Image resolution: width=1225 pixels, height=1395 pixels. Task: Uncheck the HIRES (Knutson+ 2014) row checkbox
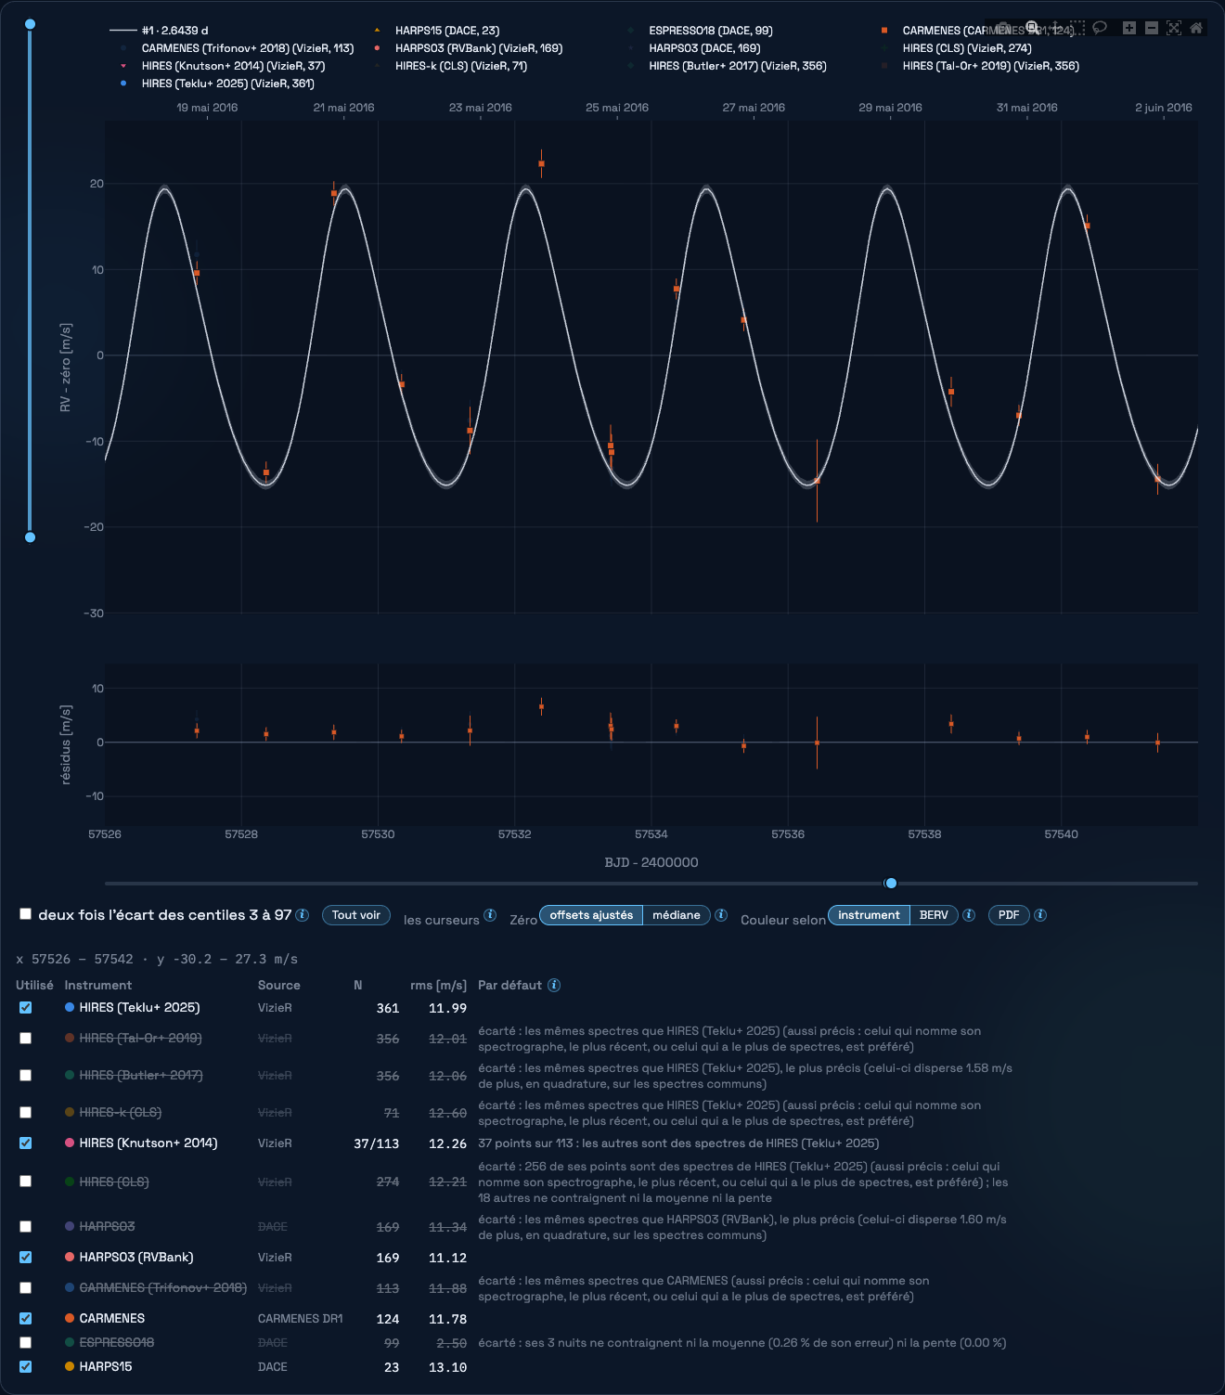(x=25, y=1143)
